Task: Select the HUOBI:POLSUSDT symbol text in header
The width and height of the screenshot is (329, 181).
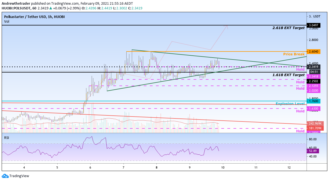Action: 16,8
